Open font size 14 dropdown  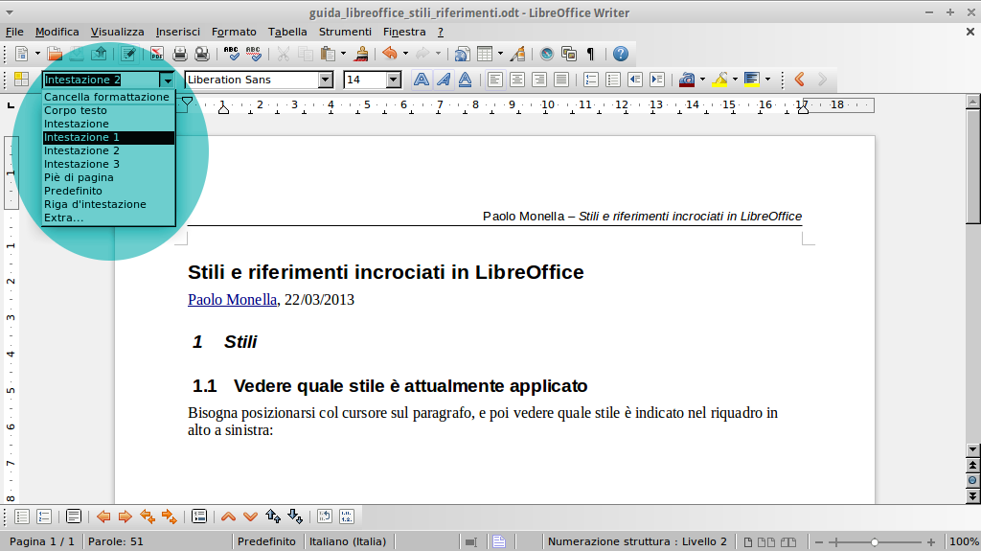[393, 80]
